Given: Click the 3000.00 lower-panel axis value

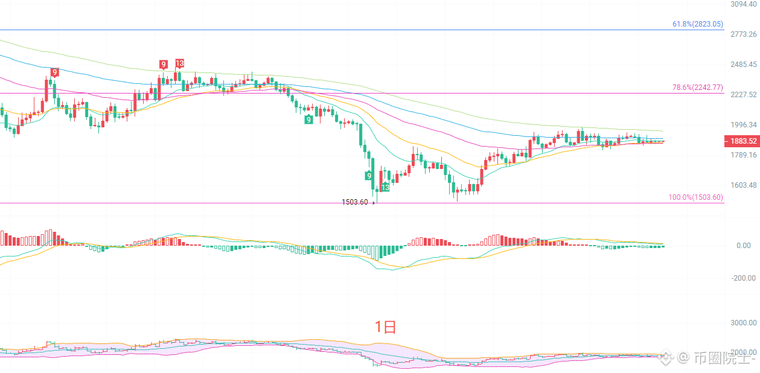Looking at the screenshot, I should (x=744, y=323).
